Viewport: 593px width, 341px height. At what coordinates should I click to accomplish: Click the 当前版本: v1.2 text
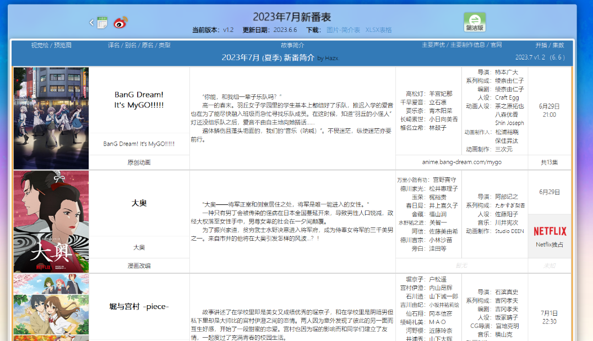coord(213,30)
